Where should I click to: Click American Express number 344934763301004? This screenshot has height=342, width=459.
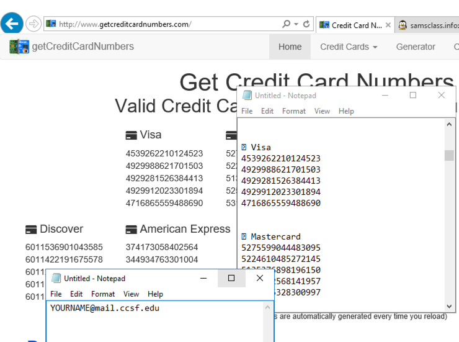(x=162, y=259)
